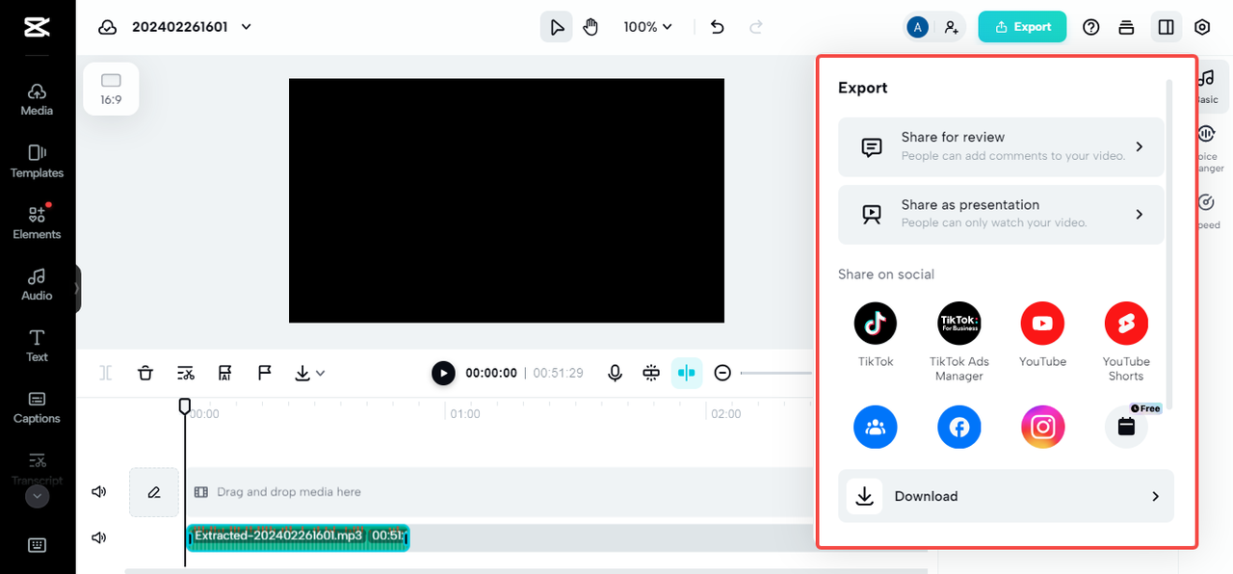Click the account avatar A
Image resolution: width=1233 pixels, height=574 pixels.
(x=918, y=27)
